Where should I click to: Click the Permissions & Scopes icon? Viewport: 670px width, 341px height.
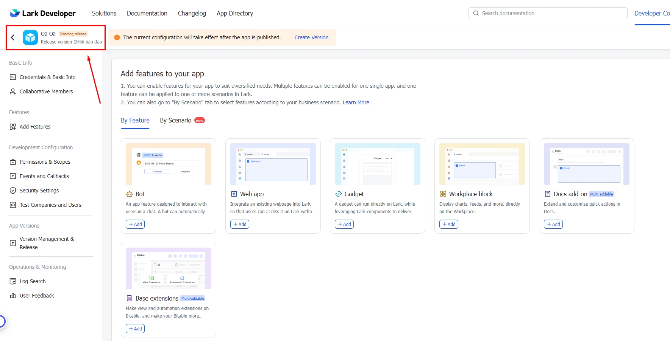pyautogui.click(x=13, y=162)
